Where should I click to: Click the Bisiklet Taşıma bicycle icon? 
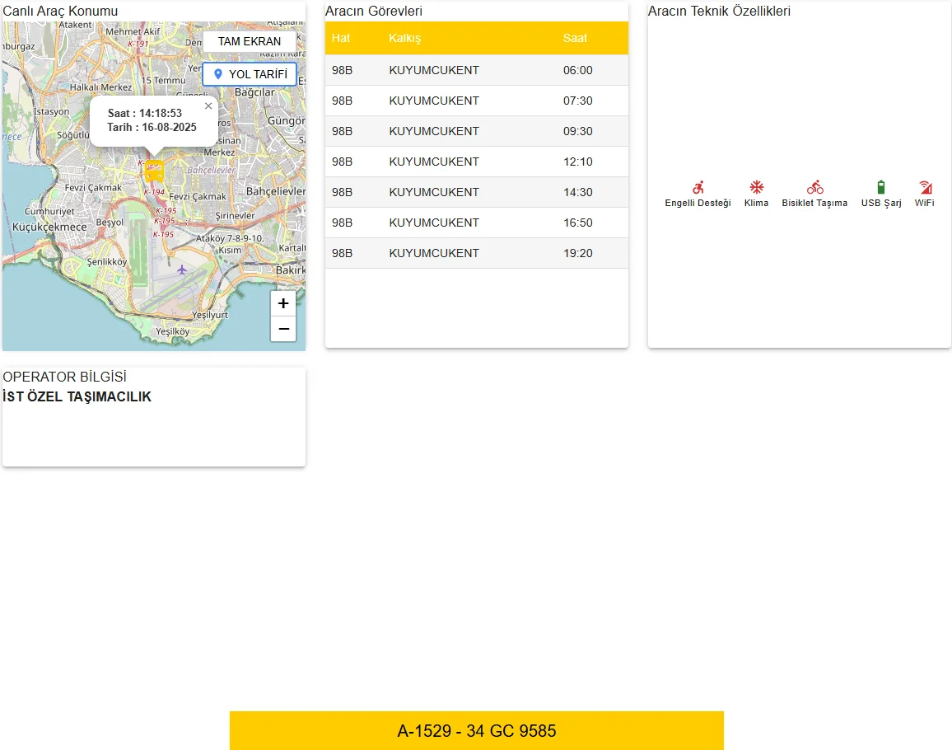[x=814, y=188]
